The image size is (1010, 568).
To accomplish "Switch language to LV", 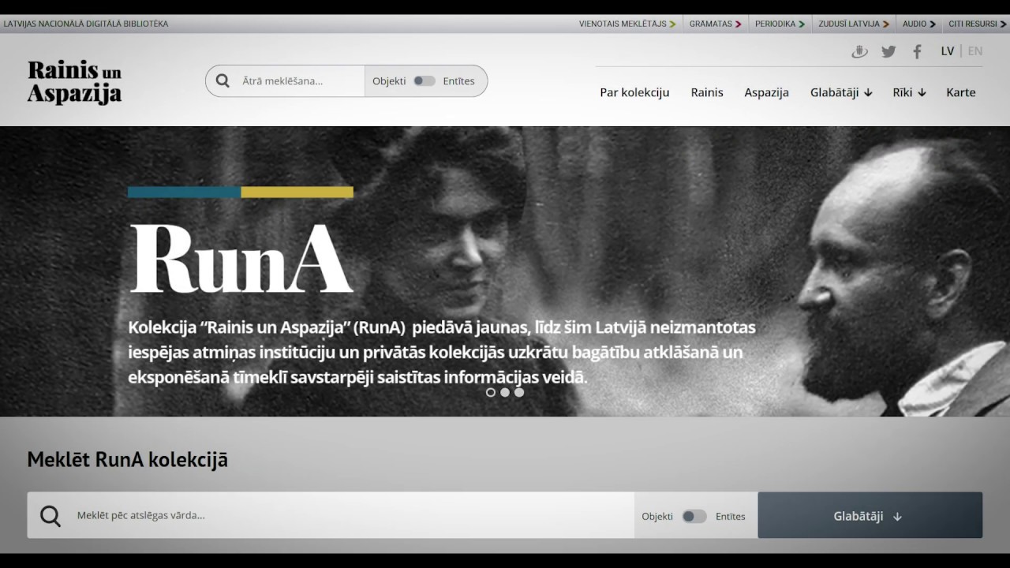I will (x=948, y=51).
